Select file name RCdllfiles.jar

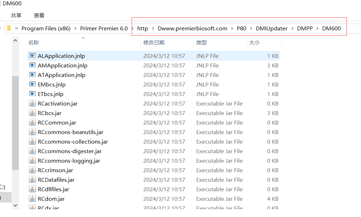[x=53, y=189]
